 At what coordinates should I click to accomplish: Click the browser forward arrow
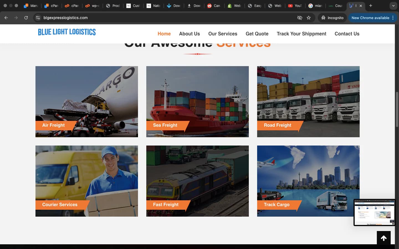pyautogui.click(x=16, y=18)
